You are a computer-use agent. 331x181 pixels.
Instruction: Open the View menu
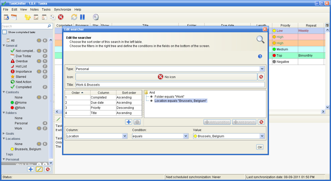pos(24,10)
